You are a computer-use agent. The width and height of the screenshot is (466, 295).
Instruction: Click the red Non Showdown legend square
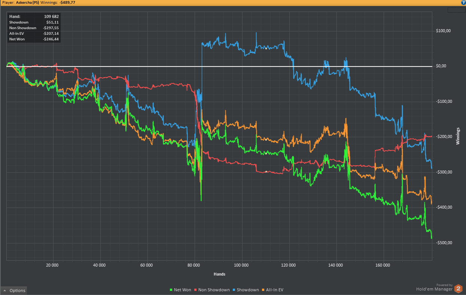coord(196,290)
